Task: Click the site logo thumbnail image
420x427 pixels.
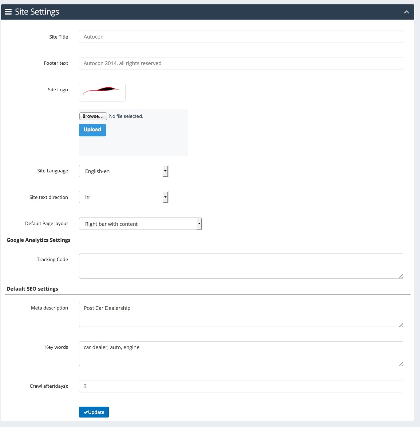Action: coord(102,93)
